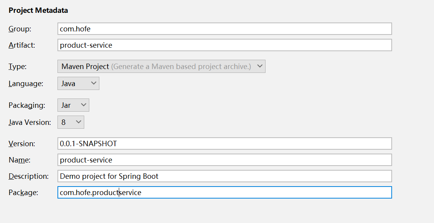This screenshot has height=223, width=434.
Task: Click the com.hofe.productservice package field
Action: click(224, 192)
